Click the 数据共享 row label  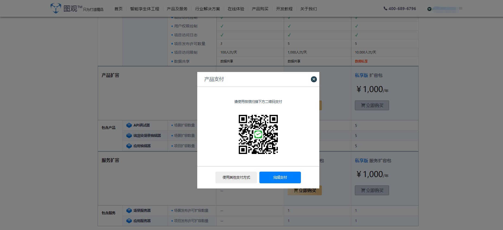click(182, 61)
